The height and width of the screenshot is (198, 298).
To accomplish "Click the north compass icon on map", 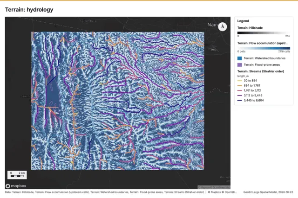I will 223,26.
